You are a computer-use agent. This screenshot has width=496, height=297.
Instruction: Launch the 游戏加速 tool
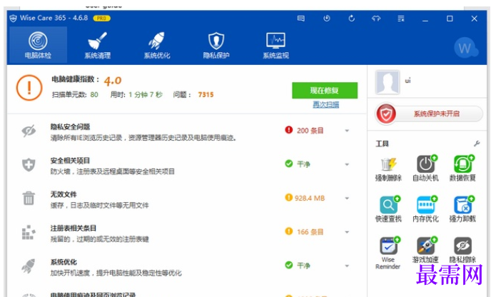pos(425,250)
